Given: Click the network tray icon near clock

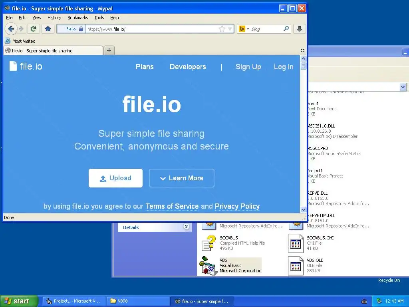Looking at the screenshot, I should tap(379, 301).
